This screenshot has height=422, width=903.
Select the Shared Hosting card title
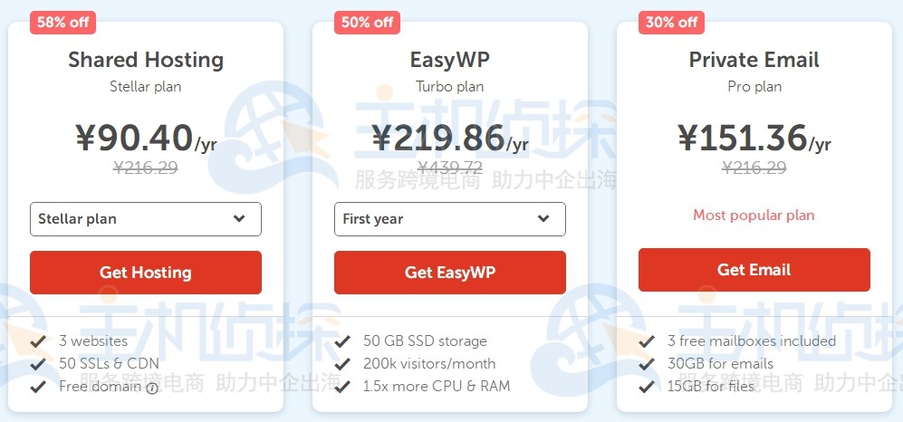(x=146, y=60)
